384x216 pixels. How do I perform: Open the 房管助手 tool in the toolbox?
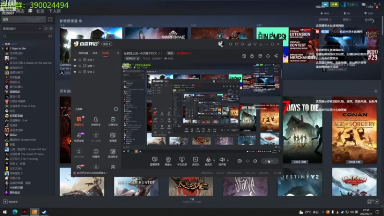96,121
